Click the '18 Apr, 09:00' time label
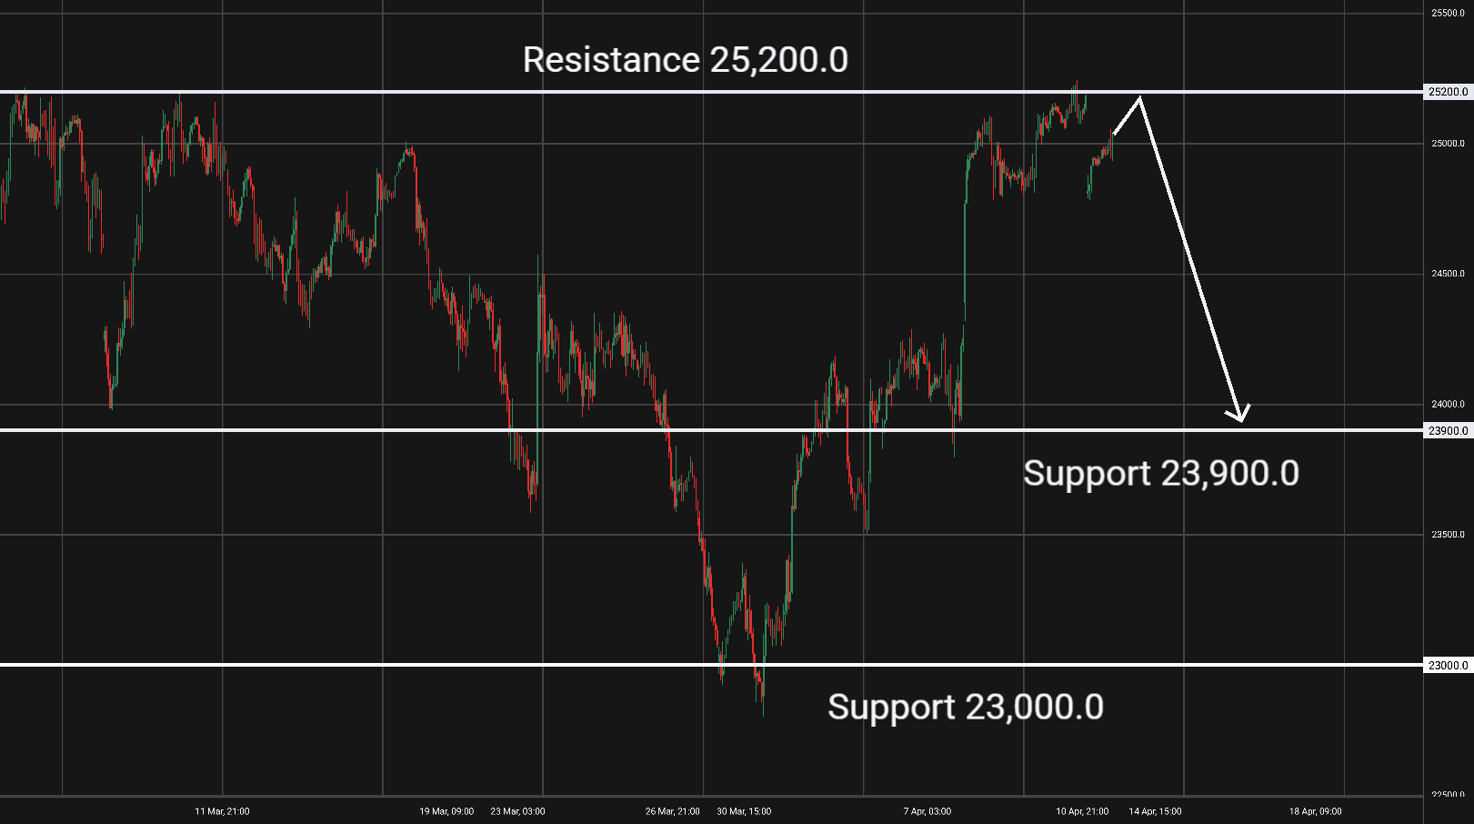This screenshot has width=1474, height=824. pos(1315,811)
